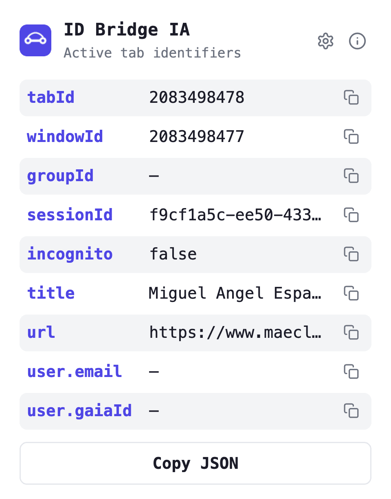This screenshot has width=391, height=499.
Task: Copy the user.gaiaId value
Action: point(351,411)
